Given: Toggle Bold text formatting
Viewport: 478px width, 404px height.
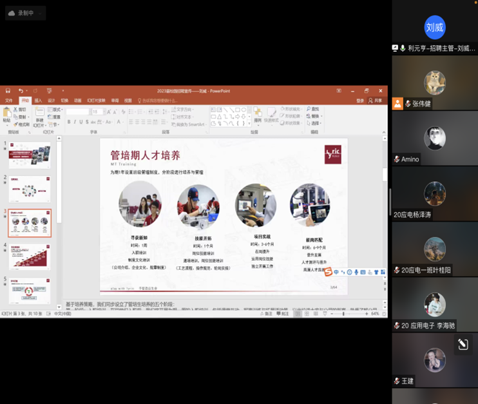Looking at the screenshot, I should pyautogui.click(x=69, y=122).
